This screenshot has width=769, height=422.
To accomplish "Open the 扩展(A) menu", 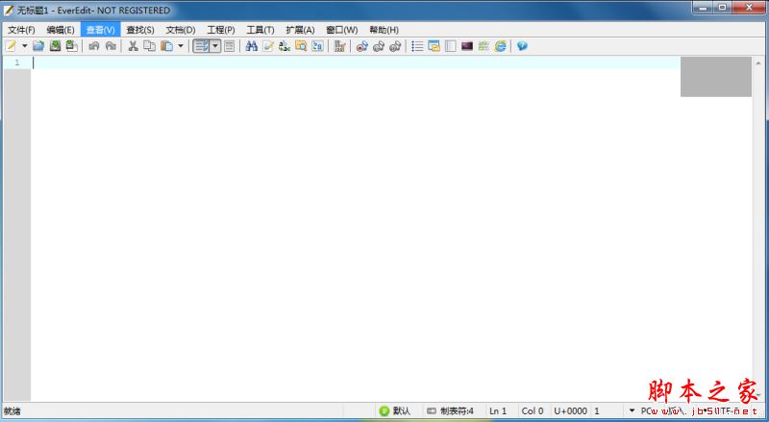I will (x=300, y=30).
